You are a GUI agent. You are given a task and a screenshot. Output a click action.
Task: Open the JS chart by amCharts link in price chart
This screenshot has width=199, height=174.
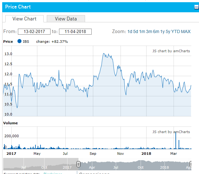[x=171, y=51]
